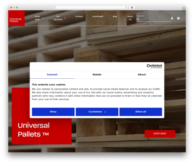Open the About Us page

coord(130,18)
